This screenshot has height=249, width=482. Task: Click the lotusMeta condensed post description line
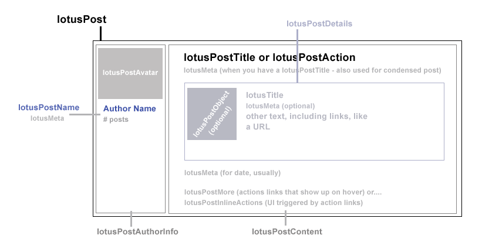pos(312,70)
